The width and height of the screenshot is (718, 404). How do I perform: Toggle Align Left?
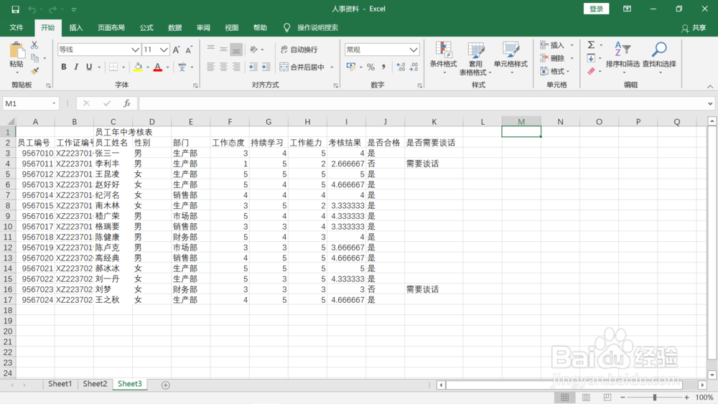click(x=210, y=67)
